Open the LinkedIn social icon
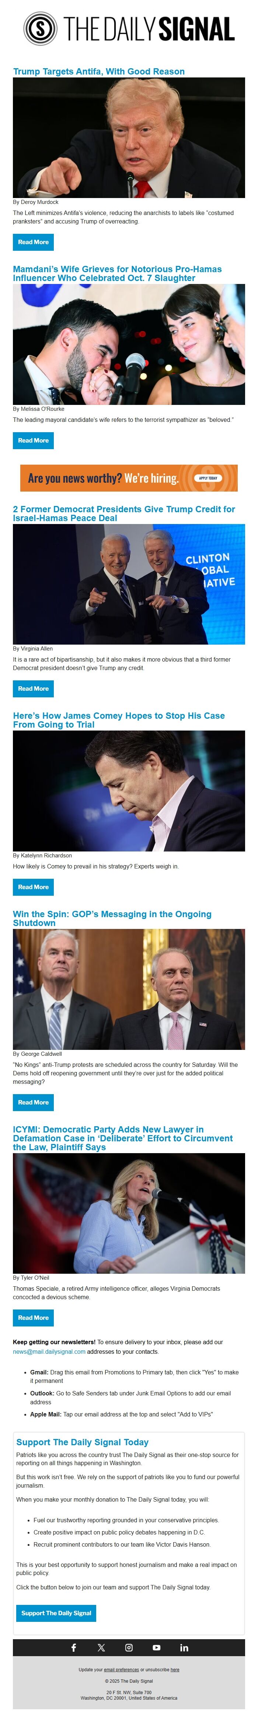 [184, 1648]
